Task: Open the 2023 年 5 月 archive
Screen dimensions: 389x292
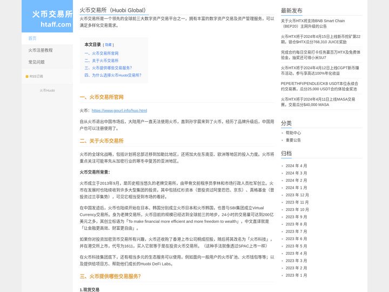Action: (x=296, y=246)
